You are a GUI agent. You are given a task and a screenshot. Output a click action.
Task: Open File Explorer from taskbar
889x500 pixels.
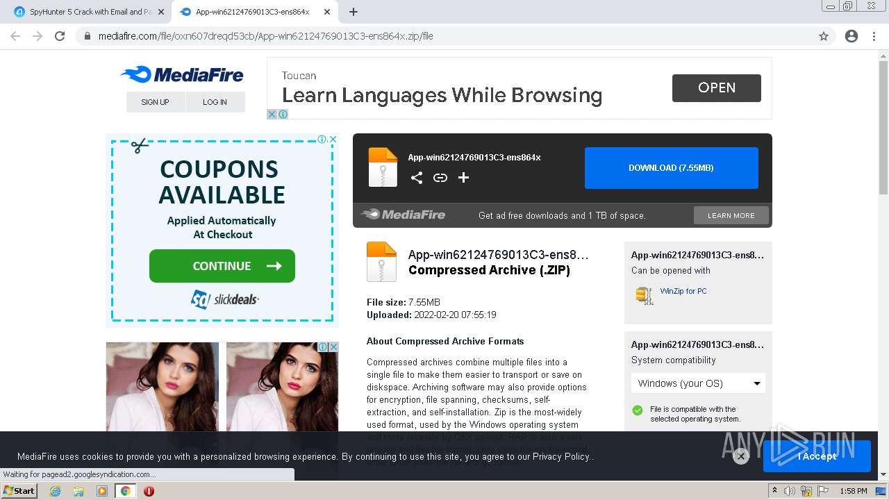[x=78, y=491]
